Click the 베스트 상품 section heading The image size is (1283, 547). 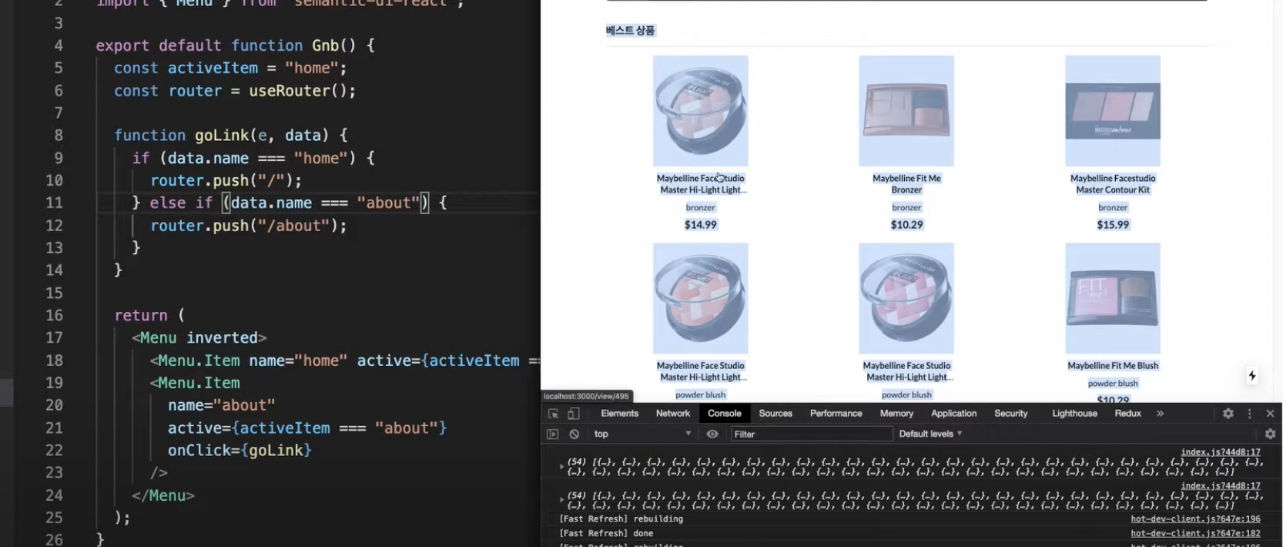click(630, 31)
